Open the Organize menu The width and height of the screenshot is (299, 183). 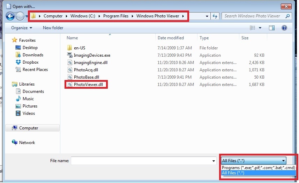(22, 28)
